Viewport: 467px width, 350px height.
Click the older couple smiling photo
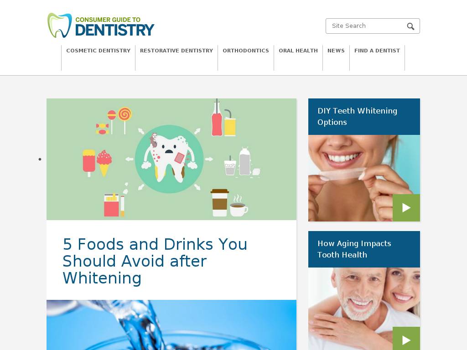pos(364,309)
